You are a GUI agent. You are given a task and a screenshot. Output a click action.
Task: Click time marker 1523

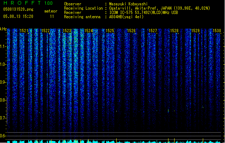pos(67,31)
